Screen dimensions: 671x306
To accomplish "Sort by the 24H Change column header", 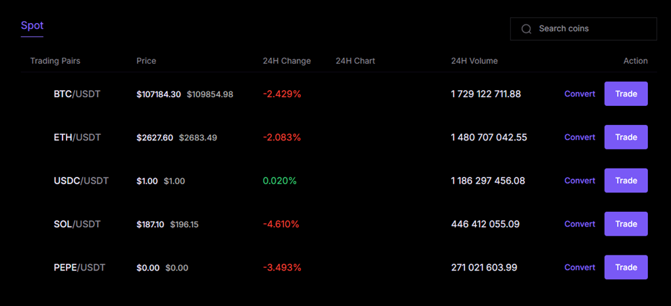I will pyautogui.click(x=286, y=61).
